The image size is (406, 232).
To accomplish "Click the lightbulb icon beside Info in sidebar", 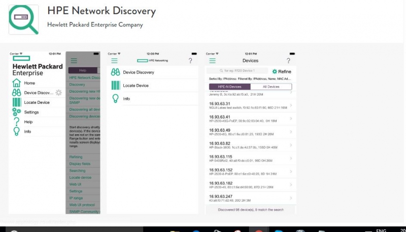I will pyautogui.click(x=16, y=131).
